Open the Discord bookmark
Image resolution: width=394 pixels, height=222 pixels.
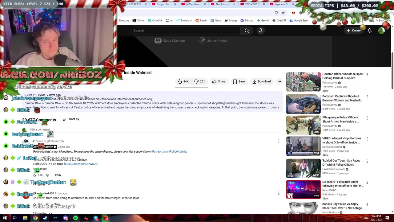[247, 21]
